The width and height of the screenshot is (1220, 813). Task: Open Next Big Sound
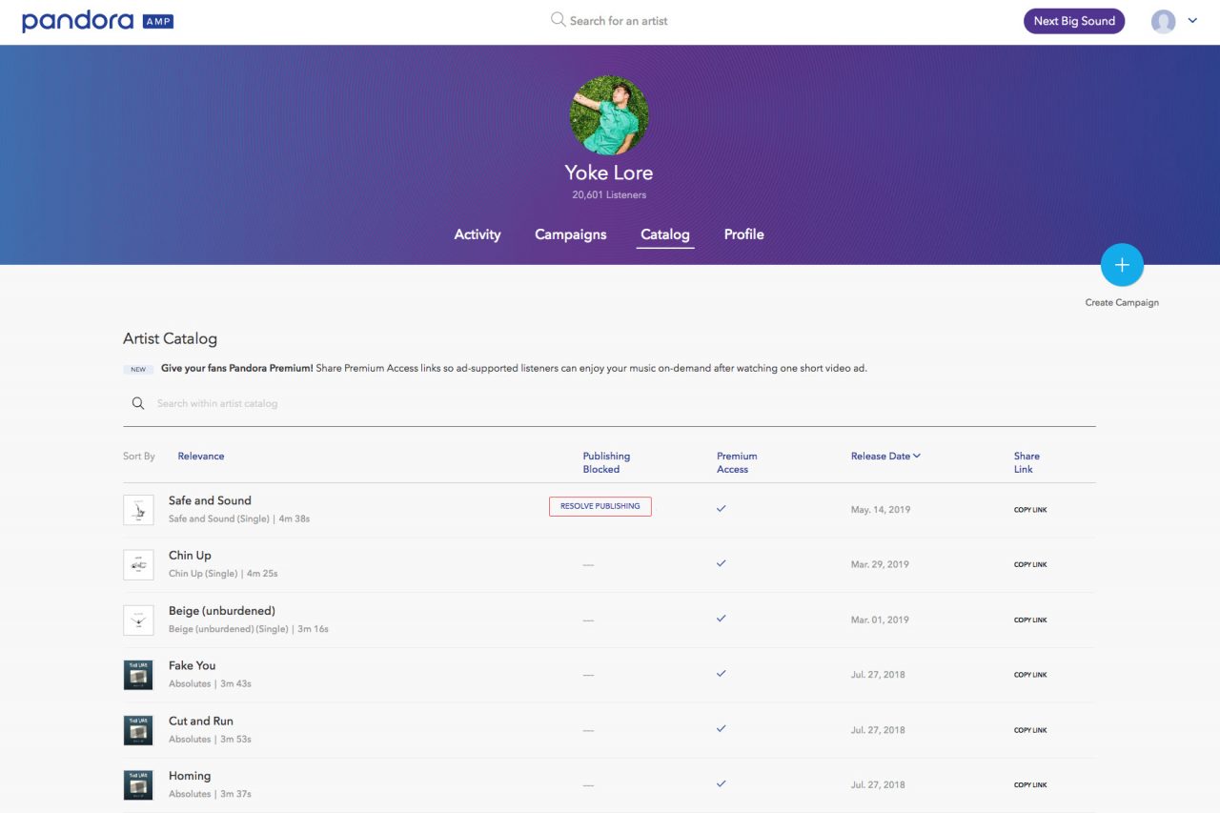coord(1073,21)
